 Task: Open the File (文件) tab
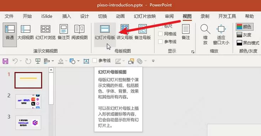[x=9, y=16]
